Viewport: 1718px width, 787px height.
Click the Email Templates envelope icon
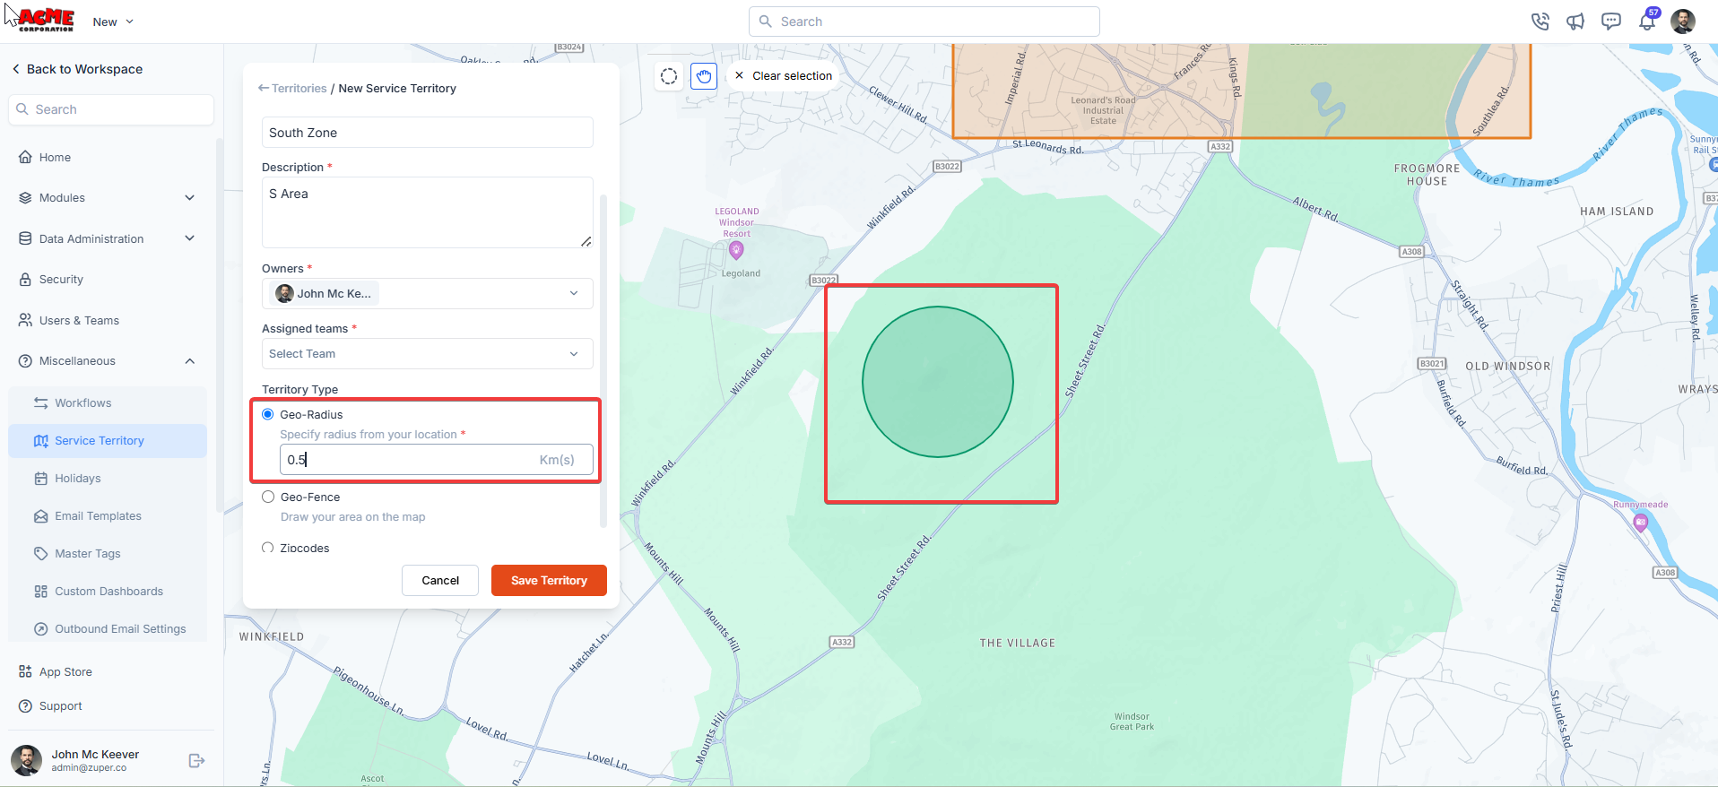(x=41, y=516)
